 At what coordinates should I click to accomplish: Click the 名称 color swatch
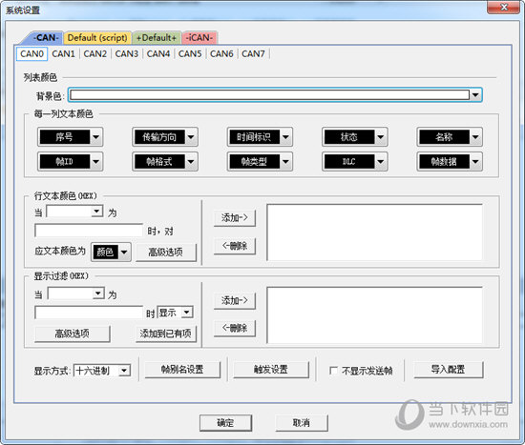444,137
